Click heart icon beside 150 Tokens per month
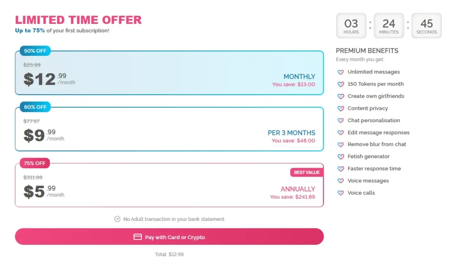 pyautogui.click(x=340, y=84)
